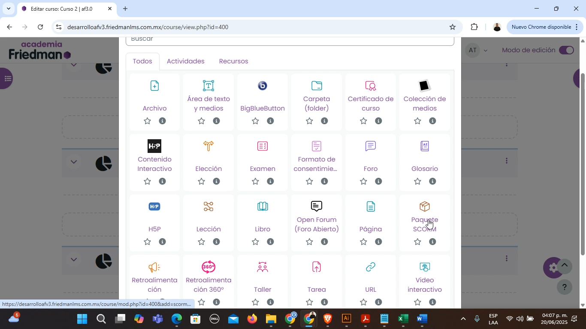Choose the Página resource icon
Screen dimensions: 586x329
(x=371, y=206)
